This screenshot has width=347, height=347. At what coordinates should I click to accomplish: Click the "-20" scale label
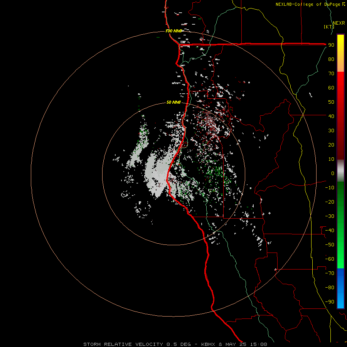330,202
